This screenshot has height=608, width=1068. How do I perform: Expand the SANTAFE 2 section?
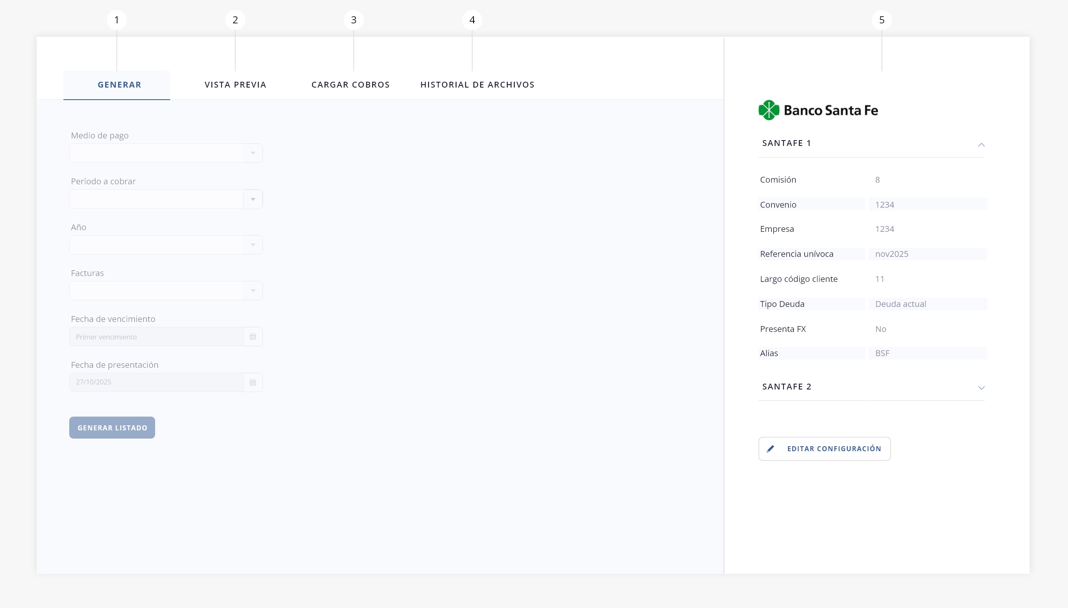point(981,387)
